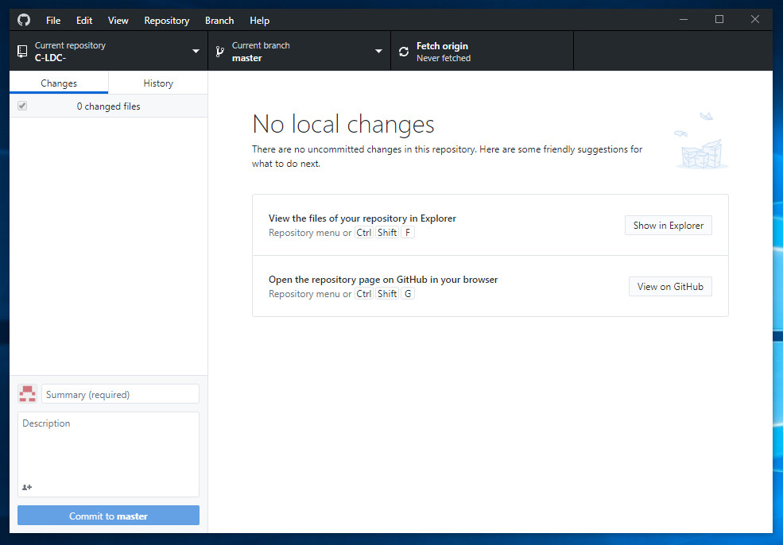Click 'Open the repository page on GitHub' text
The width and height of the screenshot is (783, 545).
(383, 280)
